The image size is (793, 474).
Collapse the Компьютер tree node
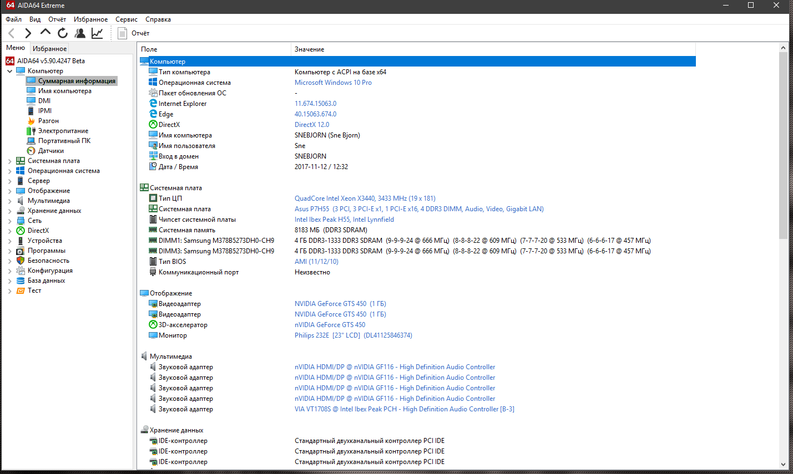[9, 71]
